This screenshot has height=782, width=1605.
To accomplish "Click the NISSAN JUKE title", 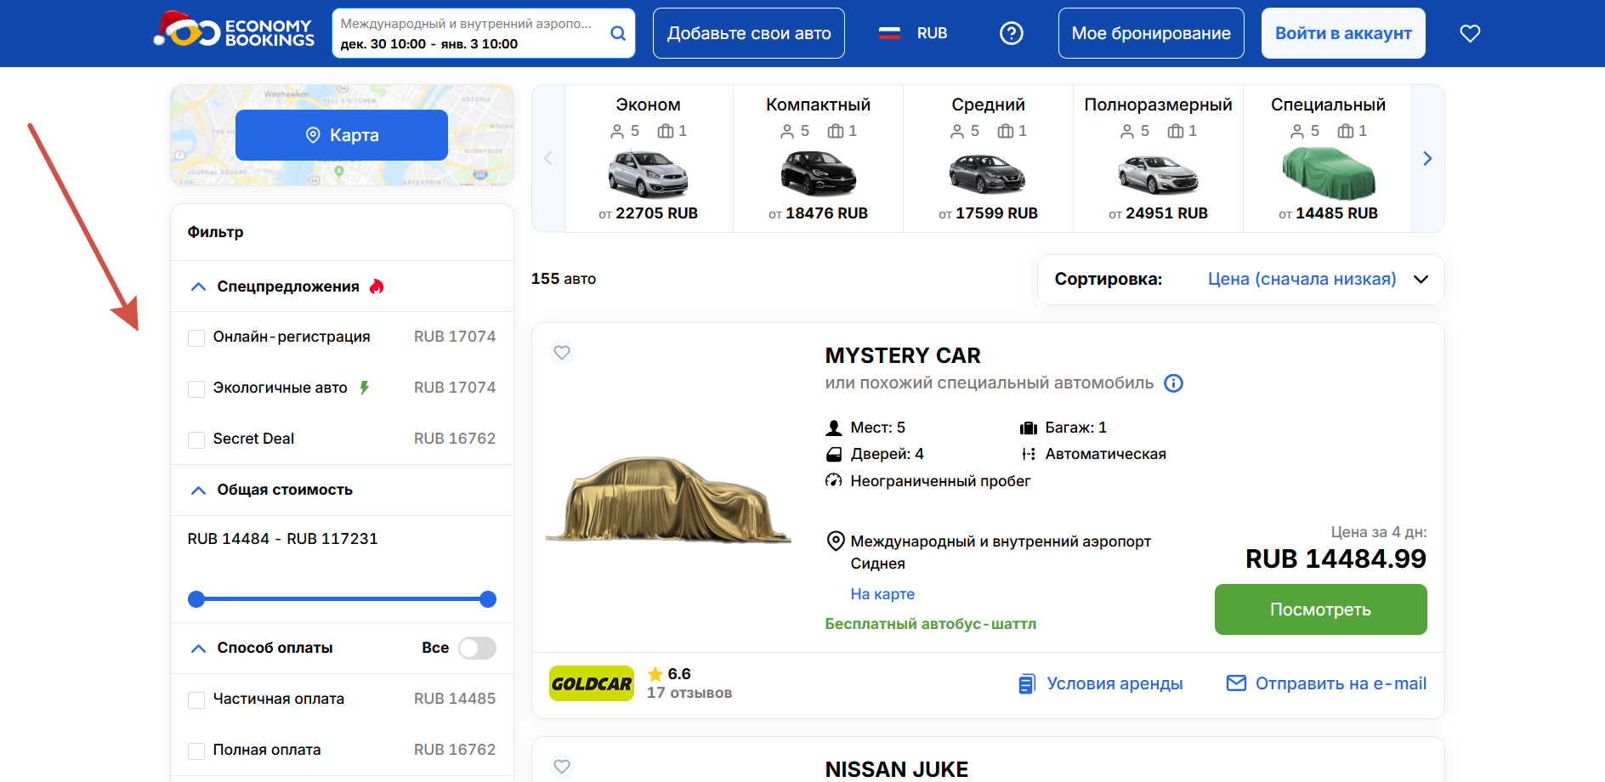I will (897, 769).
